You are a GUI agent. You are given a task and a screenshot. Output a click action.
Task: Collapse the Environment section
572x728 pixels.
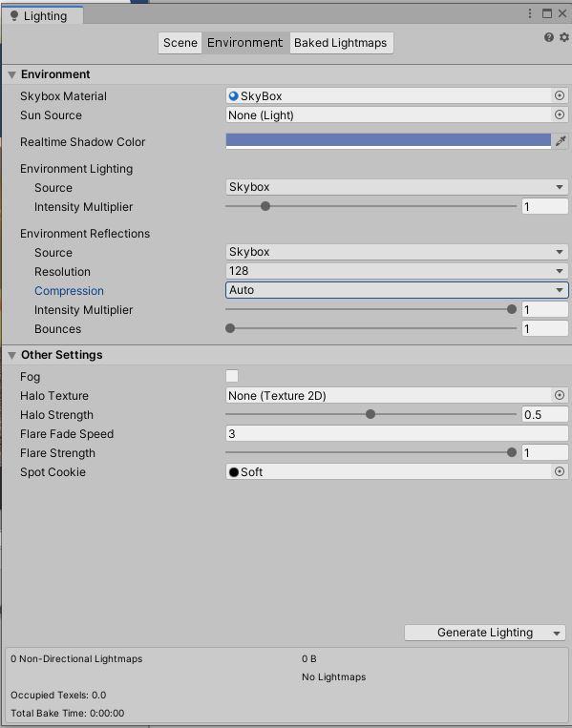coord(12,74)
